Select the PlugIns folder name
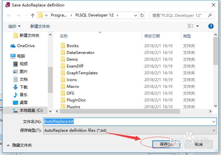Image resolution: width=221 pixels, height=155 pixels. (73, 107)
